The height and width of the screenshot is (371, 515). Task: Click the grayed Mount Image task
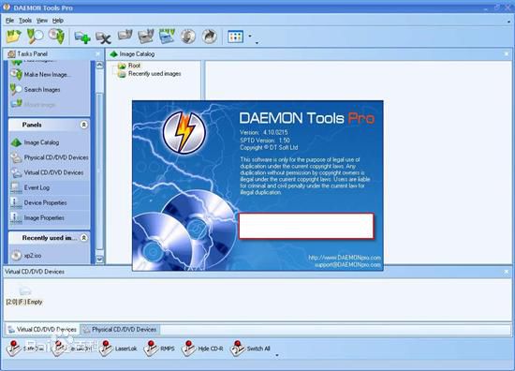click(34, 105)
